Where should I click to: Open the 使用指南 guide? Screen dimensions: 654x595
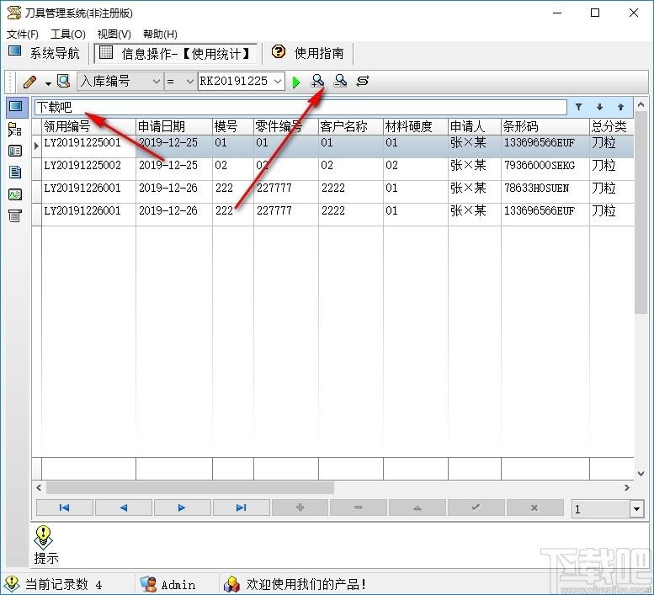coord(309,53)
